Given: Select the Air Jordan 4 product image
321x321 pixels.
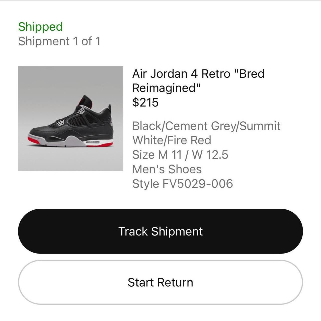Looking at the screenshot, I should pos(70,119).
